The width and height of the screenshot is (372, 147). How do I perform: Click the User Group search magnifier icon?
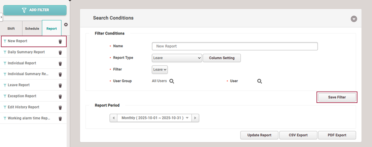click(x=171, y=81)
